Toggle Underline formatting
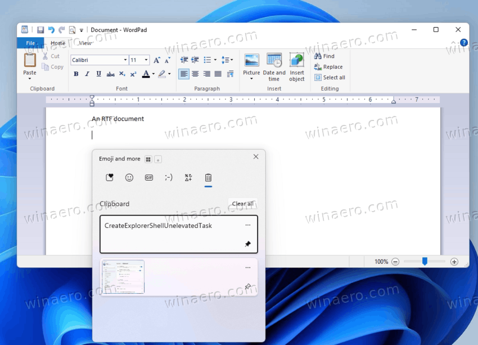 click(98, 74)
